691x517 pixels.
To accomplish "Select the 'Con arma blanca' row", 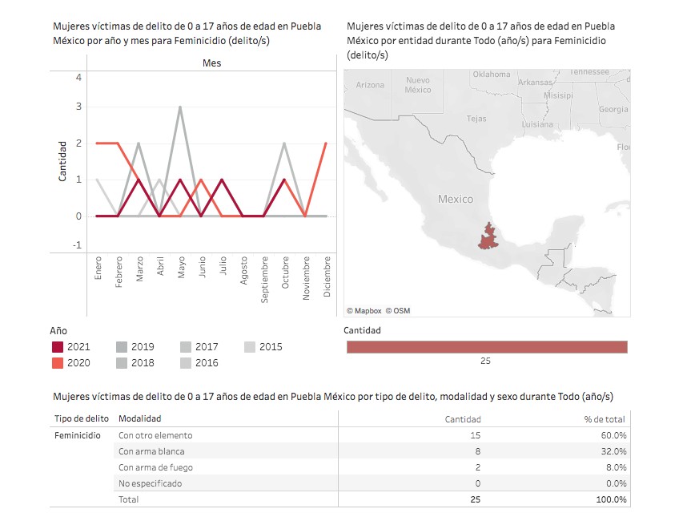I will pyautogui.click(x=151, y=451).
